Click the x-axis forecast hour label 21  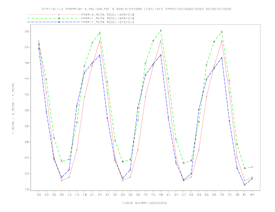(x=92, y=195)
